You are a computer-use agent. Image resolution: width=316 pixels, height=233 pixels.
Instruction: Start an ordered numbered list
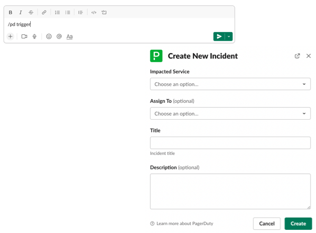click(x=57, y=13)
